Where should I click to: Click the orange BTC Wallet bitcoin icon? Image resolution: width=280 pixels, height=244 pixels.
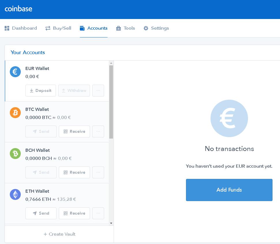tap(15, 113)
